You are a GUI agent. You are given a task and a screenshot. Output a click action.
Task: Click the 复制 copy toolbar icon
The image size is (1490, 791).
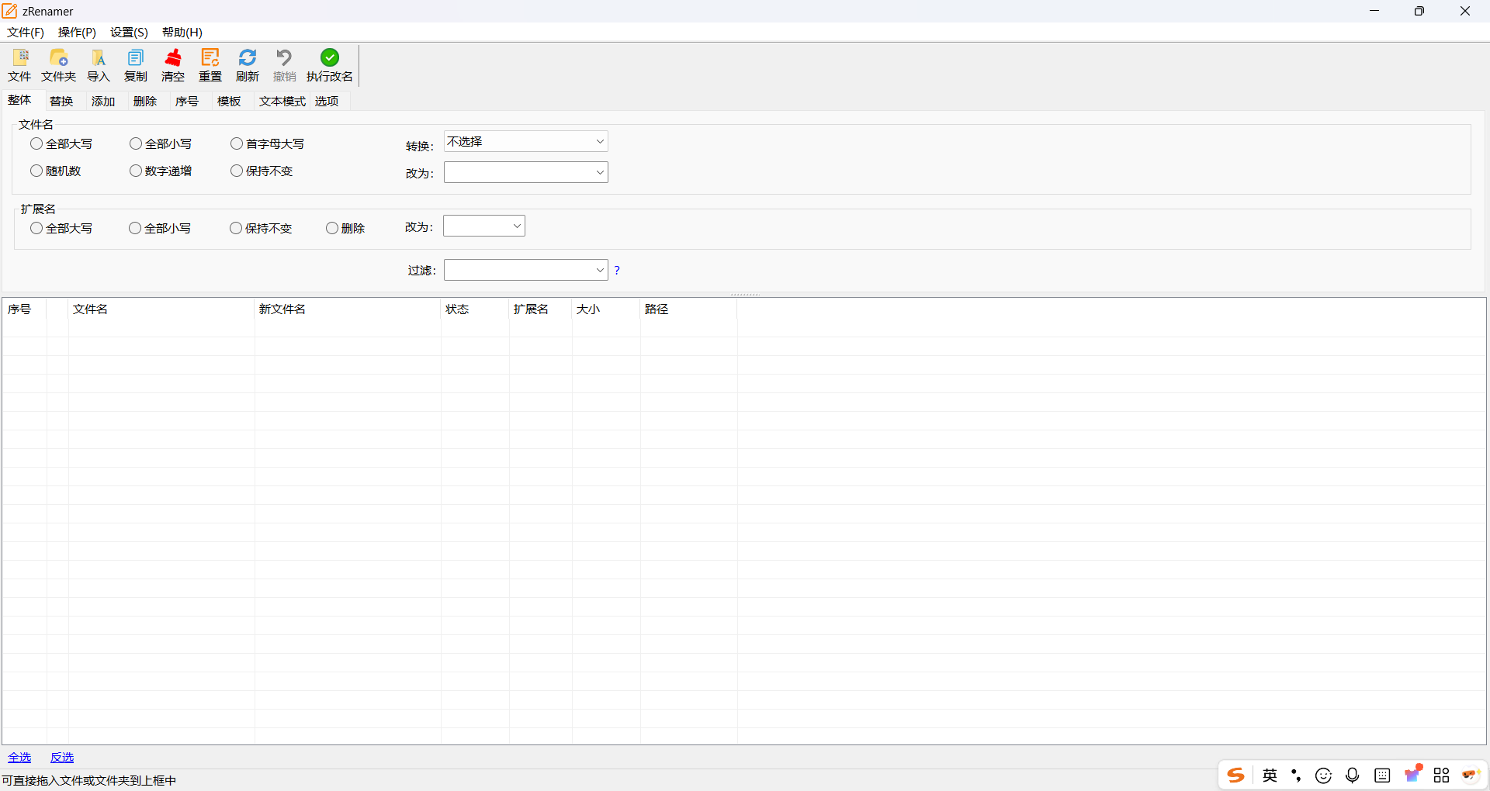[x=136, y=58]
